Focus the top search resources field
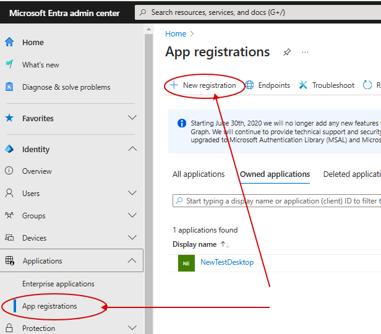 pos(258,12)
